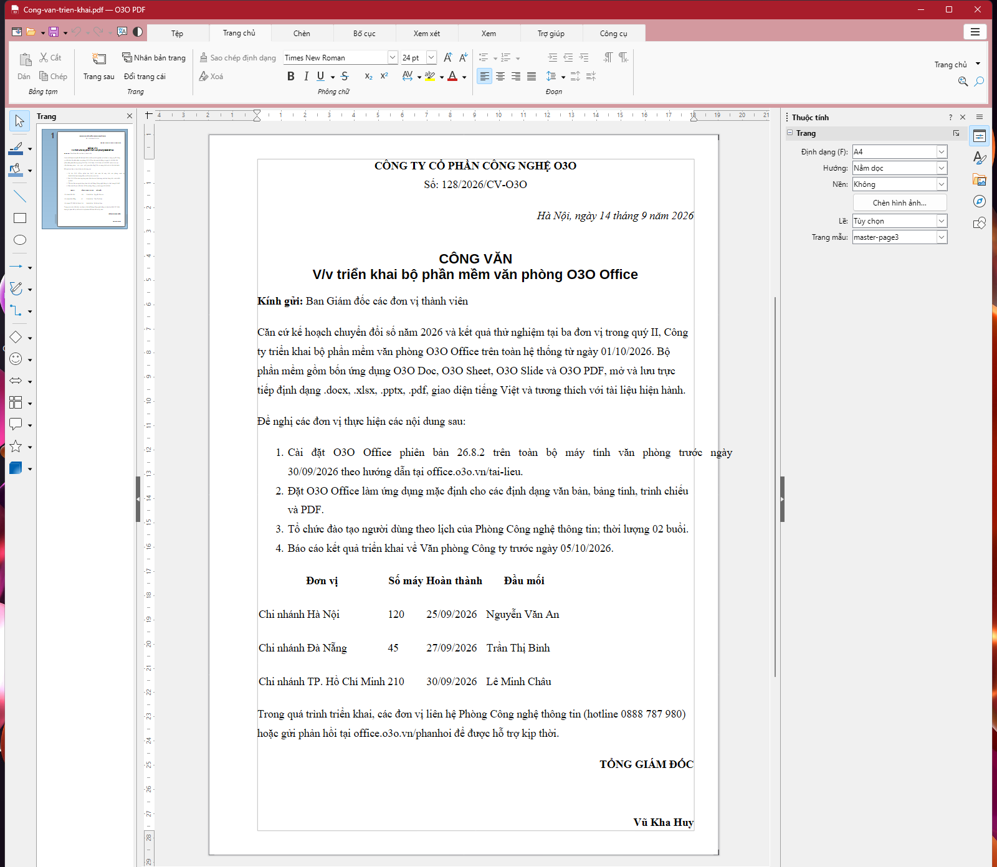Open the Định dạng A4 dropdown

(942, 151)
